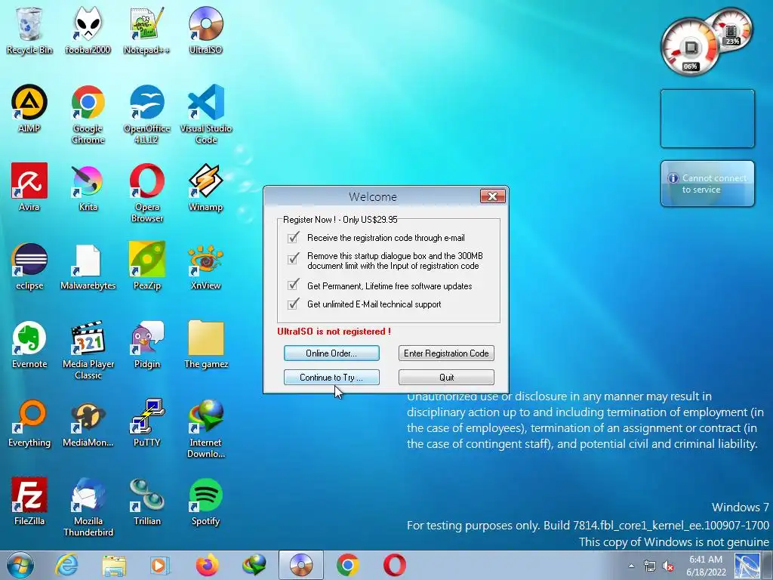Viewport: 773px width, 580px height.
Task: Select the UltraISO desktop shortcut
Action: pos(205,31)
